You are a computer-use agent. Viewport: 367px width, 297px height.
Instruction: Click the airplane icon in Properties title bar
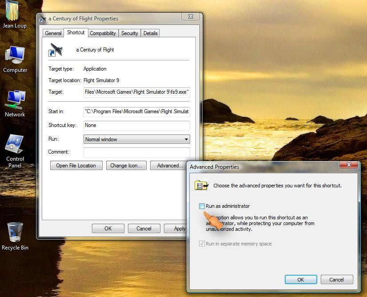pos(43,19)
